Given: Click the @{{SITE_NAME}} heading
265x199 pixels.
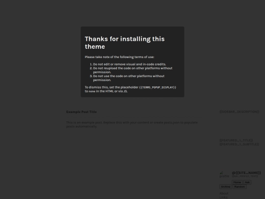Looking at the screenshot, I should (246, 173).
